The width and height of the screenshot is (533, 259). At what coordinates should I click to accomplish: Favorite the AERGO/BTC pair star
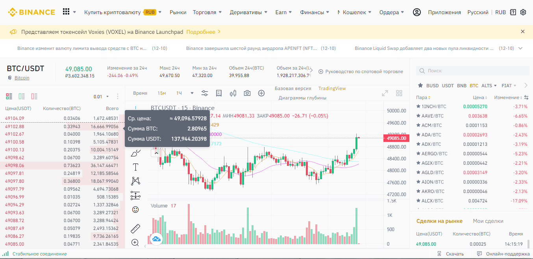(x=418, y=154)
